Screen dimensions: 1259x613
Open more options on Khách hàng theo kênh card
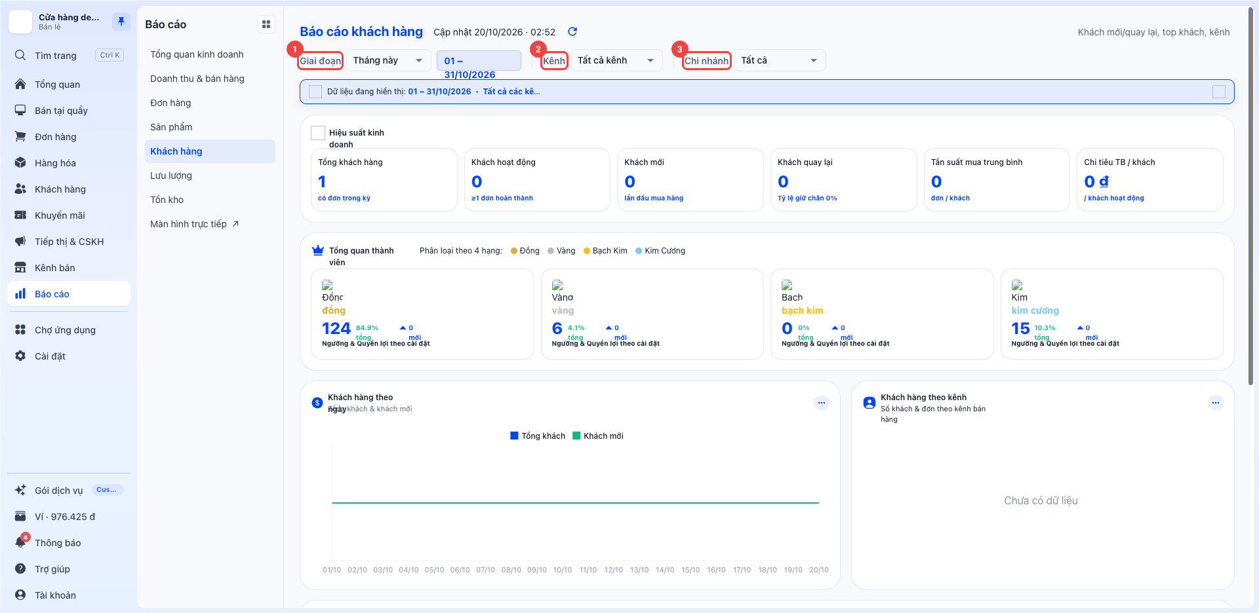tap(1216, 403)
